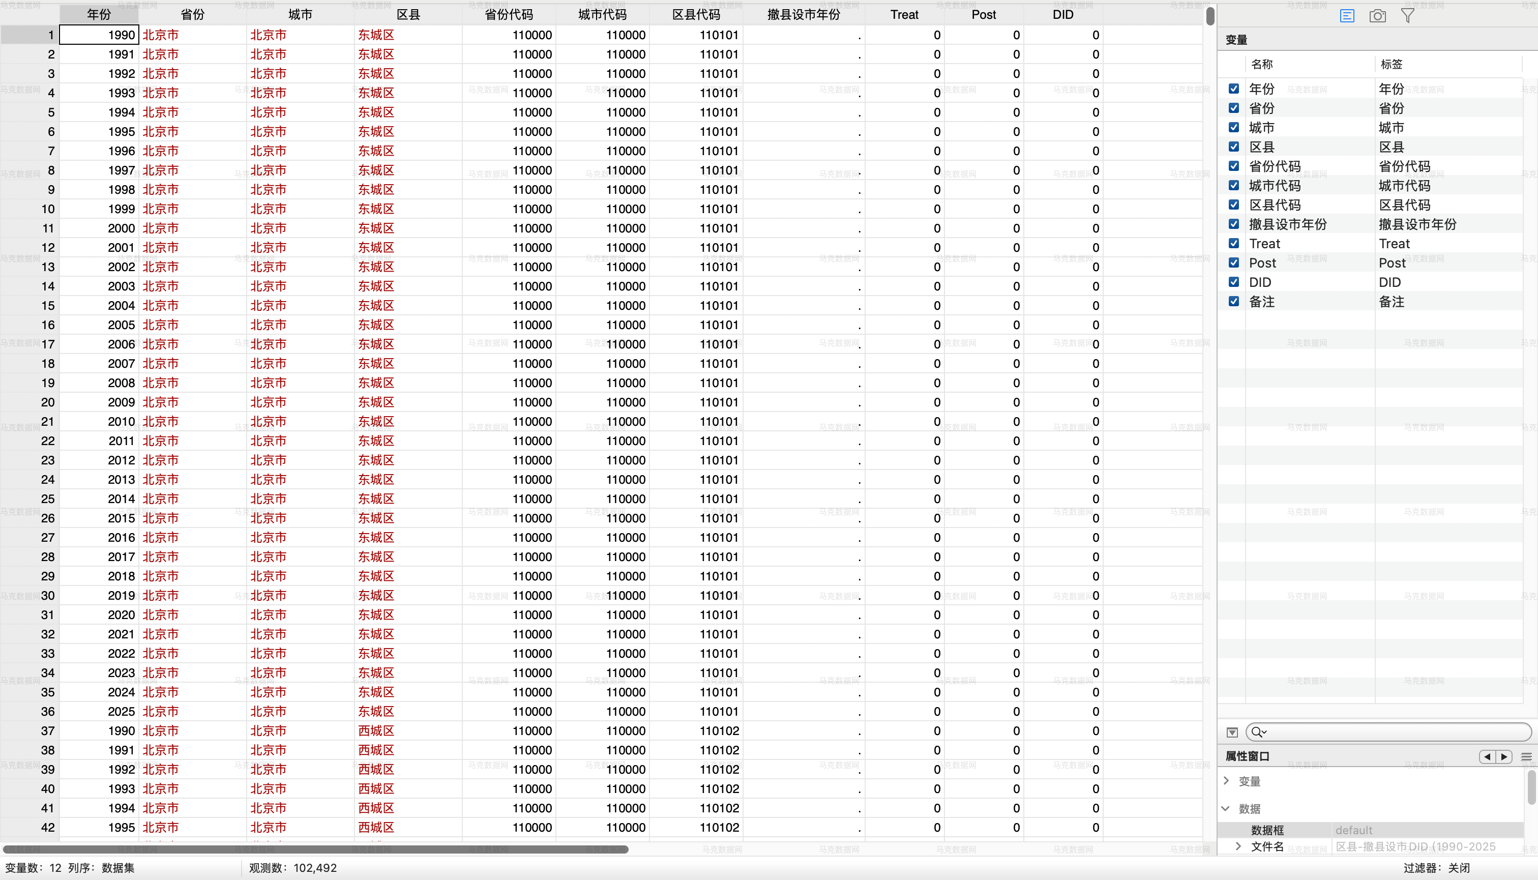The image size is (1538, 880).
Task: Toggle the 省份代码 variable checkbox
Action: (1233, 166)
